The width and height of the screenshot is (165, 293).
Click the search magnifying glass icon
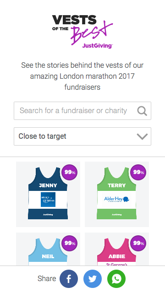142,111
